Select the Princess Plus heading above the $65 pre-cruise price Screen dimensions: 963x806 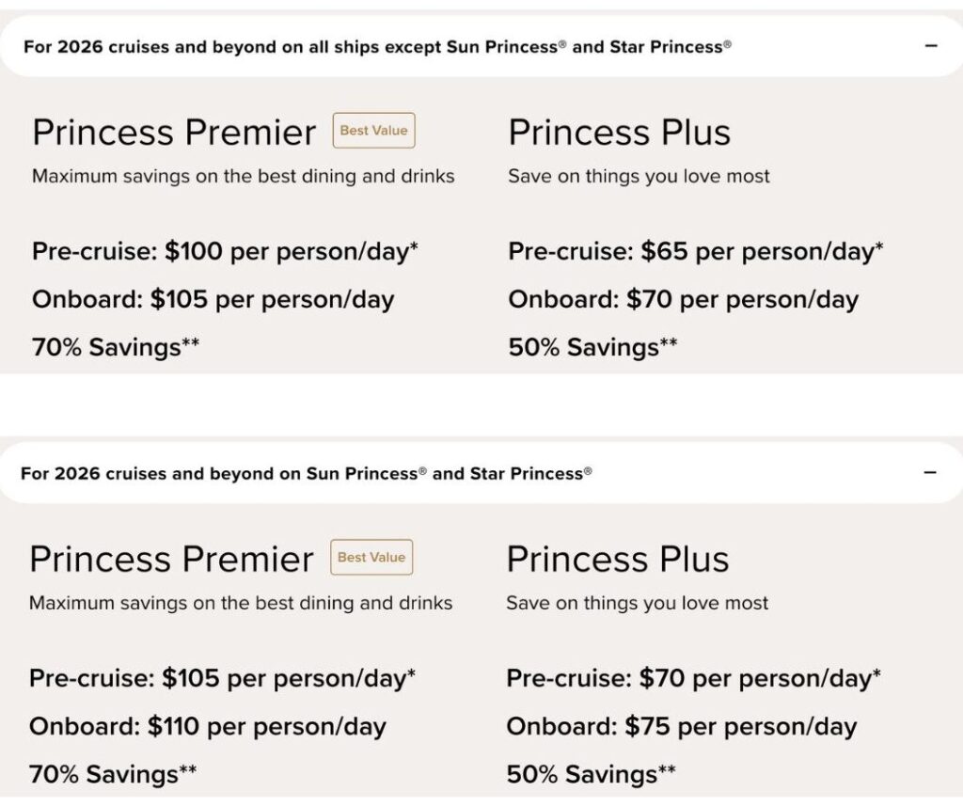point(619,133)
